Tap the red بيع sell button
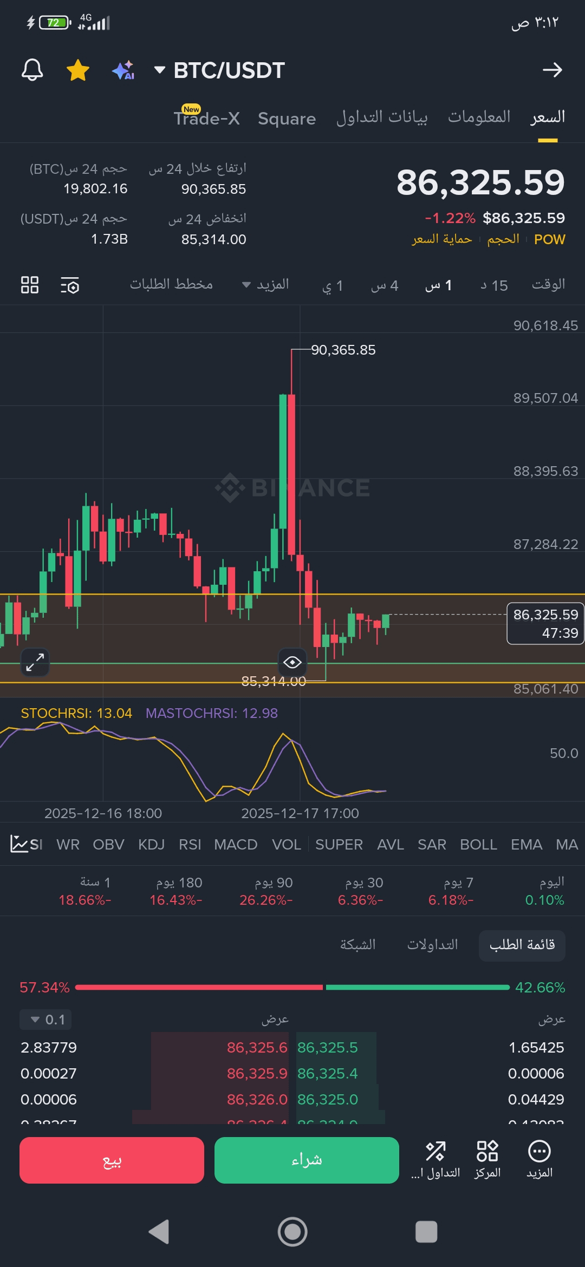Screen dimensions: 585x1267 pos(112,1160)
